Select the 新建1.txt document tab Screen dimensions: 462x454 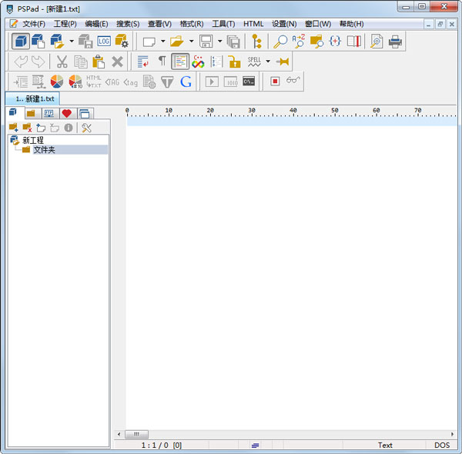click(x=32, y=98)
